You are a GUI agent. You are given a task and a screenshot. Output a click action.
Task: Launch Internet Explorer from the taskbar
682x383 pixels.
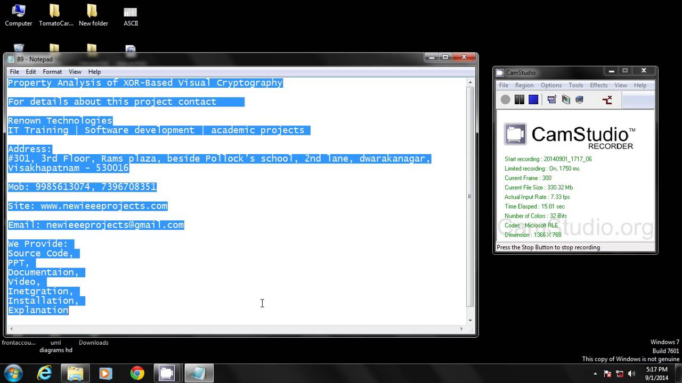pyautogui.click(x=44, y=373)
